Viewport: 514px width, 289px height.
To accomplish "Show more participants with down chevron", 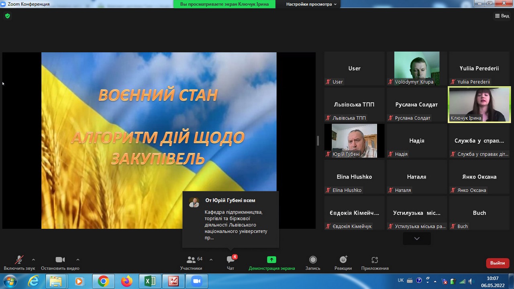I will tap(417, 238).
